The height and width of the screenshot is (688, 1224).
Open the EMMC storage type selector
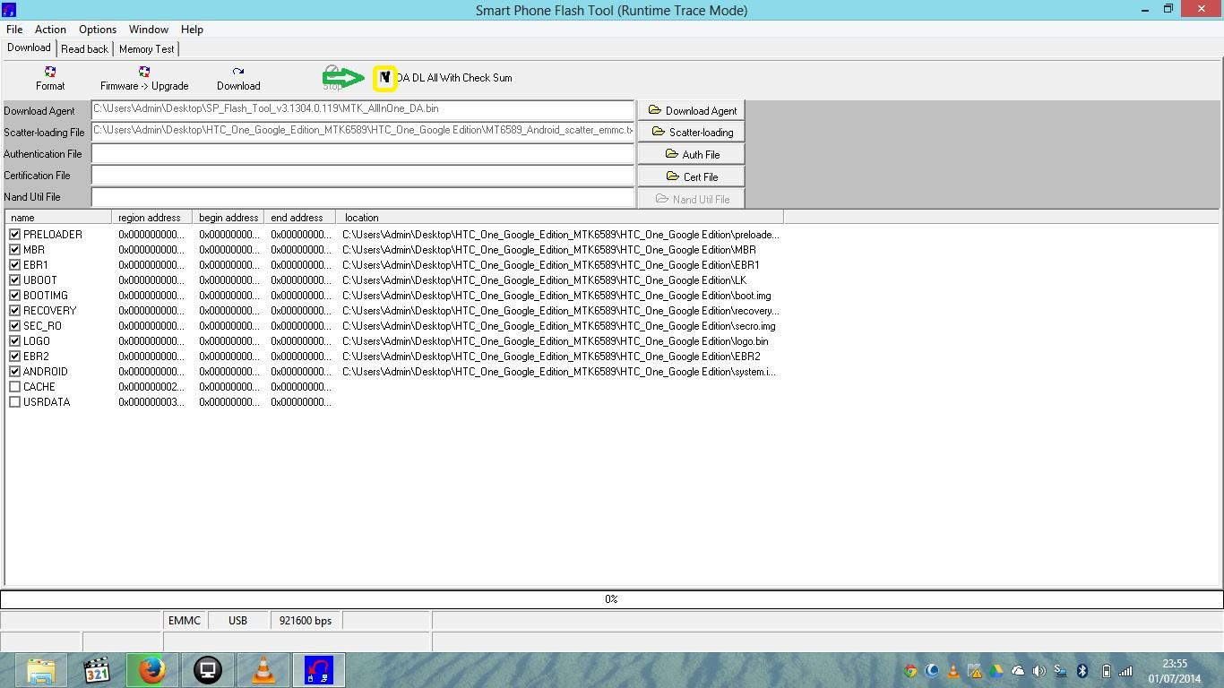coord(185,619)
